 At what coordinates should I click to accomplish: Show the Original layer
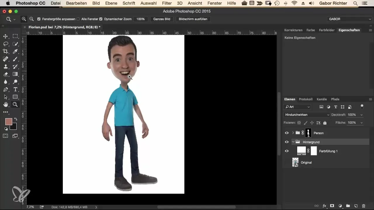pos(287,162)
